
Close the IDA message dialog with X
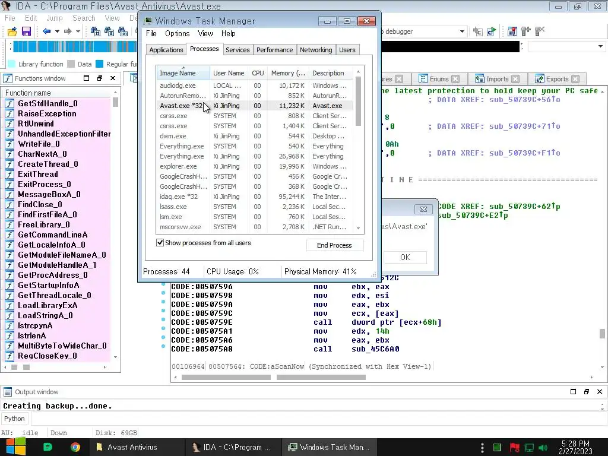423,210
